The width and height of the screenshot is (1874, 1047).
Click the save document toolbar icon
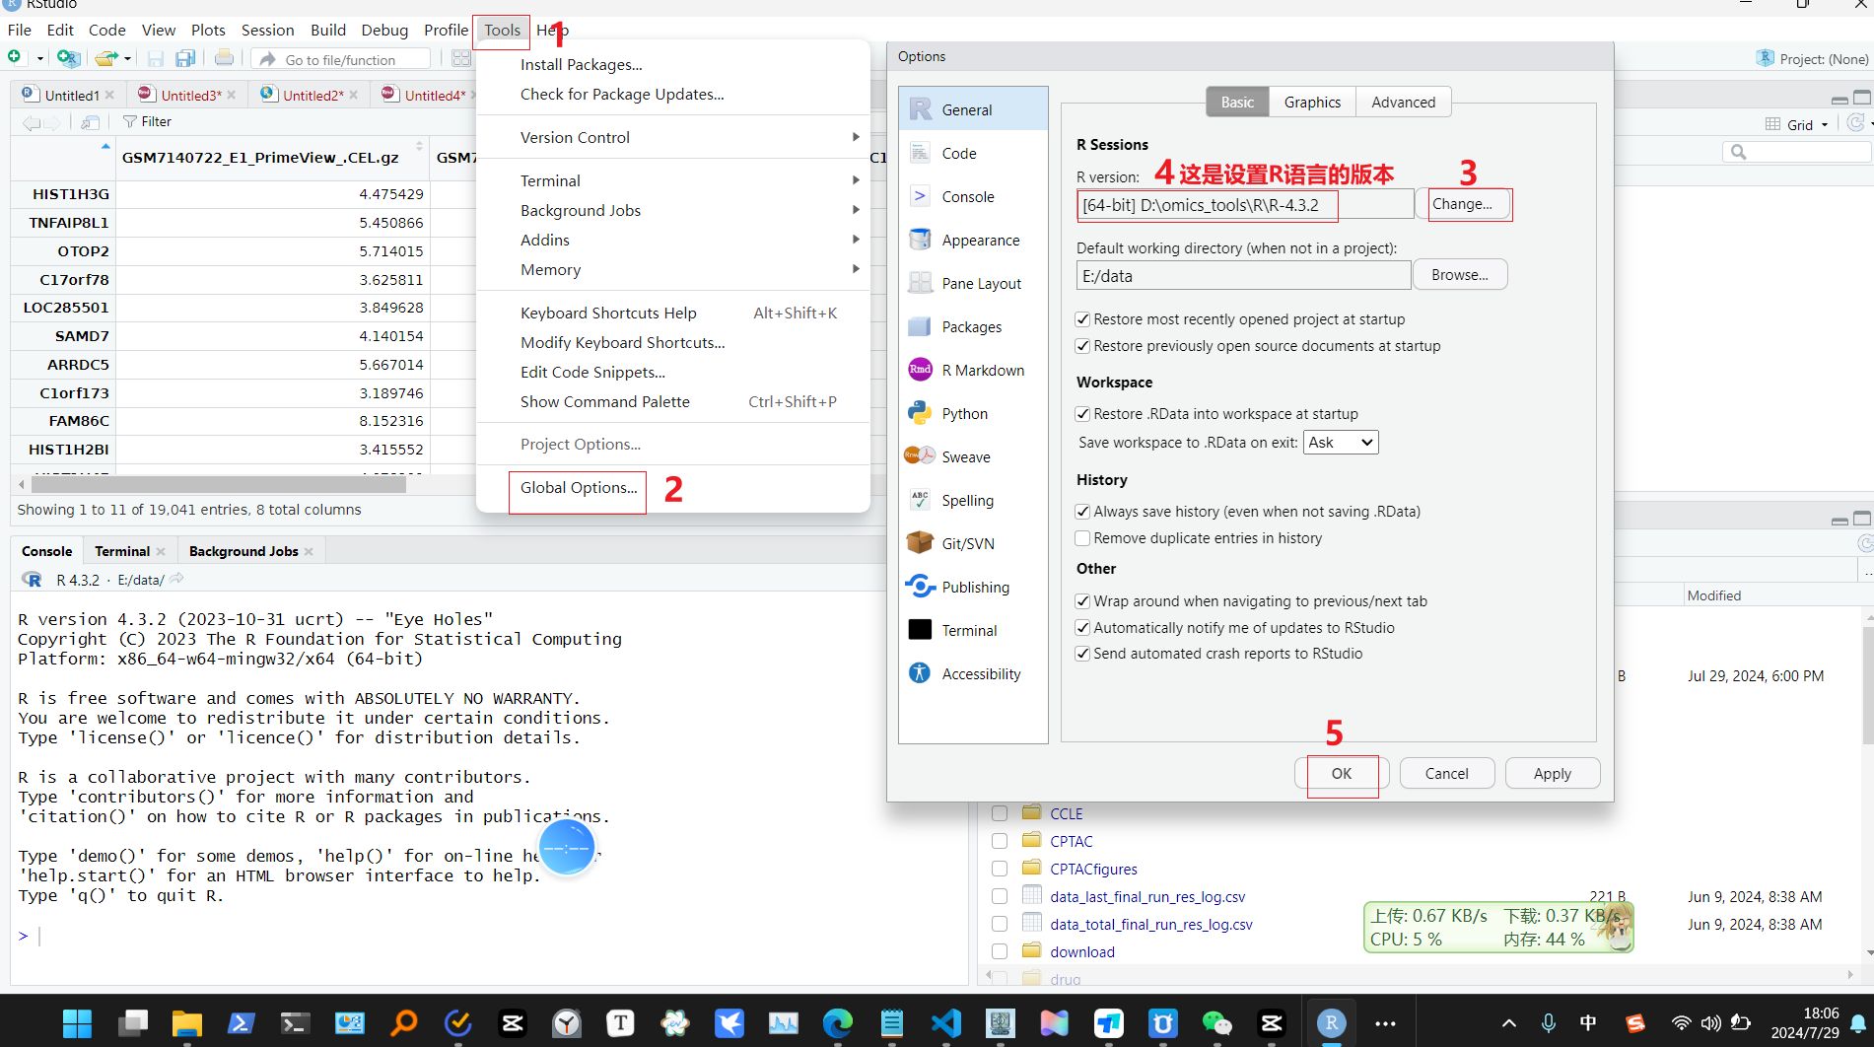[156, 59]
